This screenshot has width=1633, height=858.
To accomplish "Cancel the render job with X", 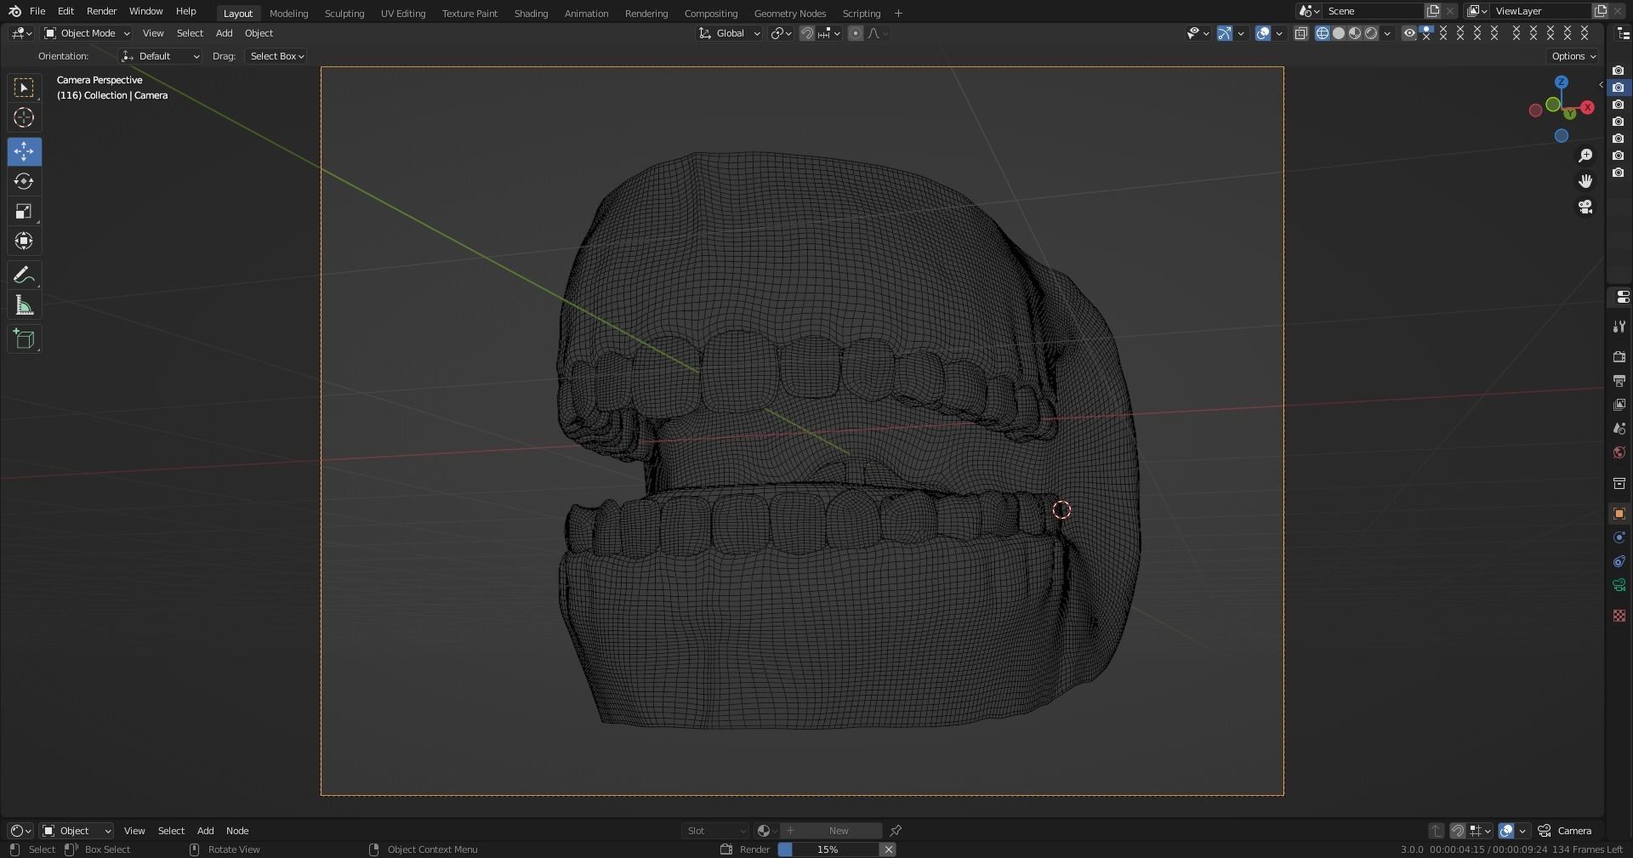I will click(x=888, y=849).
